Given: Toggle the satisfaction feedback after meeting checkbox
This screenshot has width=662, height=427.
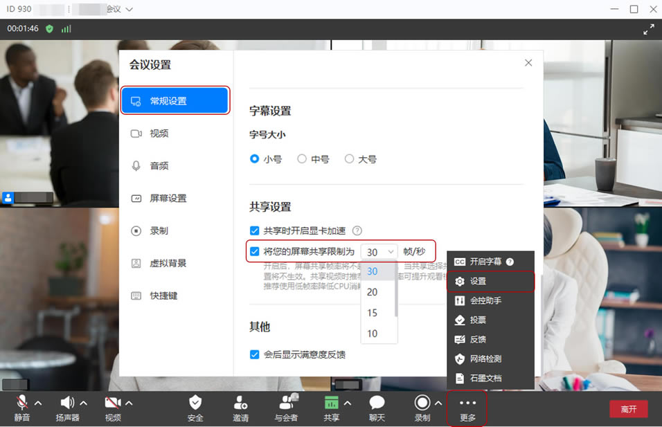Looking at the screenshot, I should 255,354.
